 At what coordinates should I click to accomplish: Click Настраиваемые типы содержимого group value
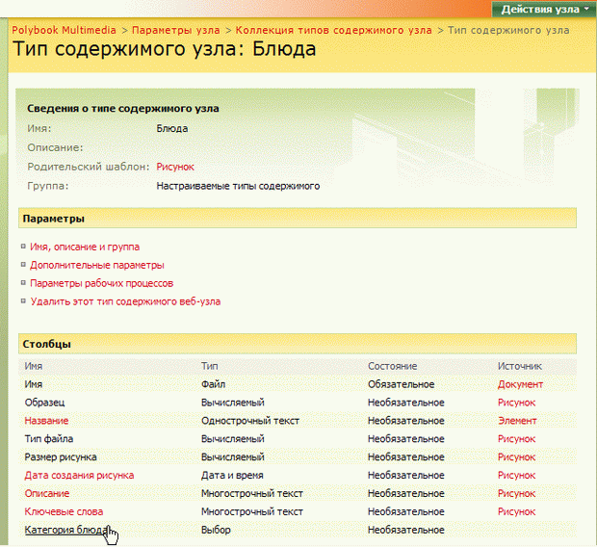238,186
